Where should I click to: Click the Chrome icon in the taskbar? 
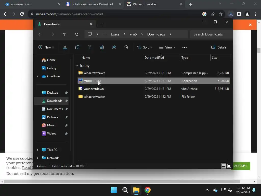[x=148, y=190]
